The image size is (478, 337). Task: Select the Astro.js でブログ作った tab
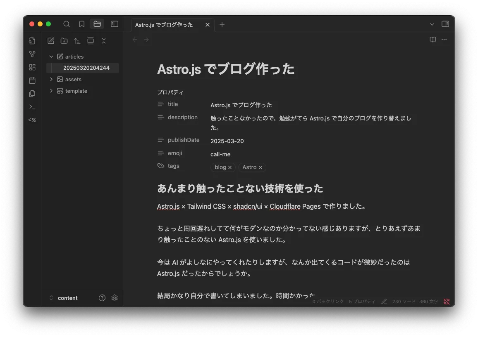pos(164,25)
